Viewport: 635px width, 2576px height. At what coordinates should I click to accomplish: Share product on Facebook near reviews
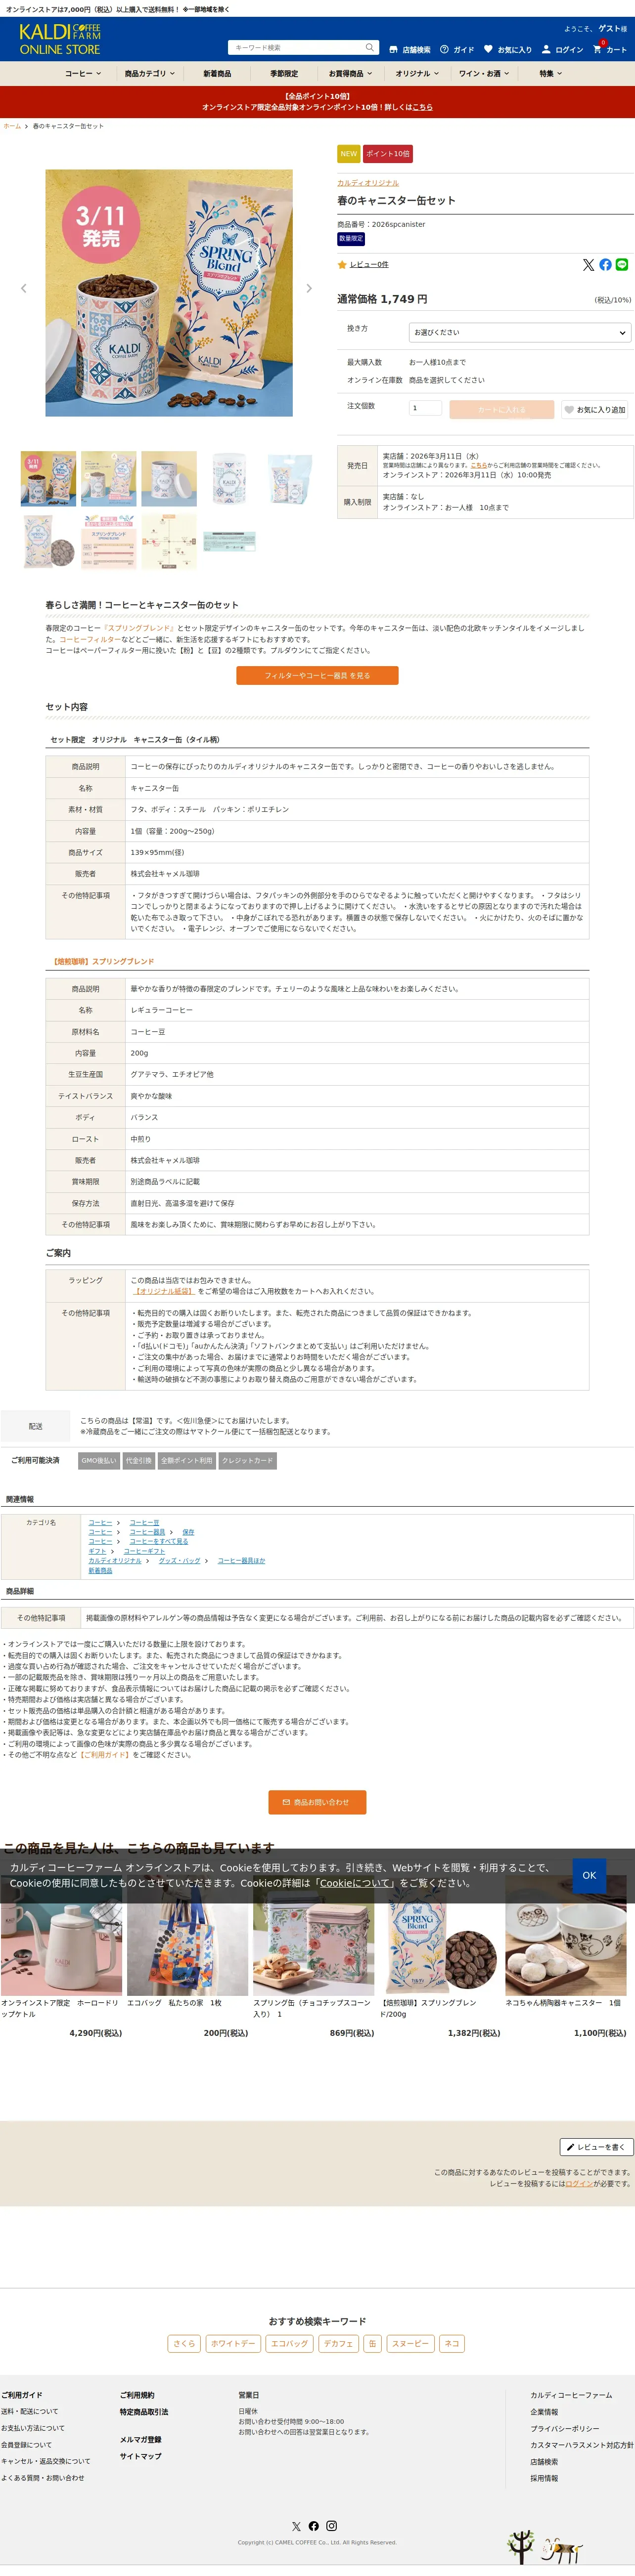tap(605, 265)
